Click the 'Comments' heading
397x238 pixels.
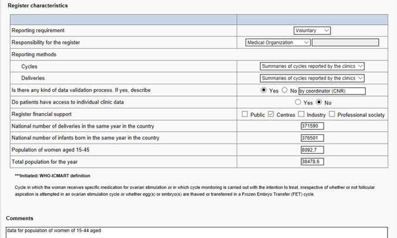point(19,218)
